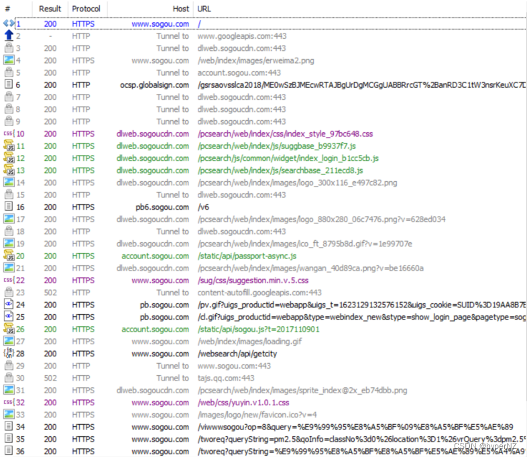The height and width of the screenshot is (457, 527).
Task: Click JS icon of sogou.js session 26
Action: pyautogui.click(x=9, y=329)
